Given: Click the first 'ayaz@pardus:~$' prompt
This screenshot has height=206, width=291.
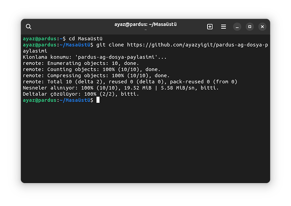Looking at the screenshot, I should point(41,38).
